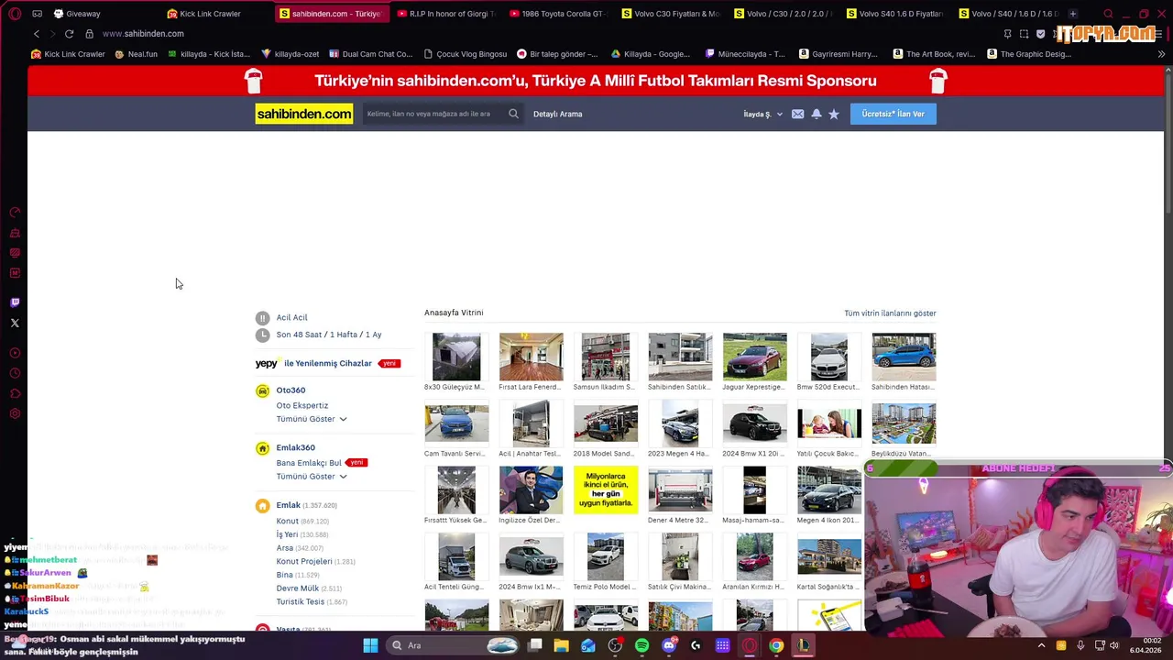This screenshot has height=660, width=1173.
Task: Open the sahibinden.com logo home link
Action: (x=304, y=114)
